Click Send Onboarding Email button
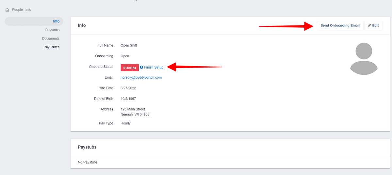This screenshot has width=392, height=175. click(x=340, y=25)
